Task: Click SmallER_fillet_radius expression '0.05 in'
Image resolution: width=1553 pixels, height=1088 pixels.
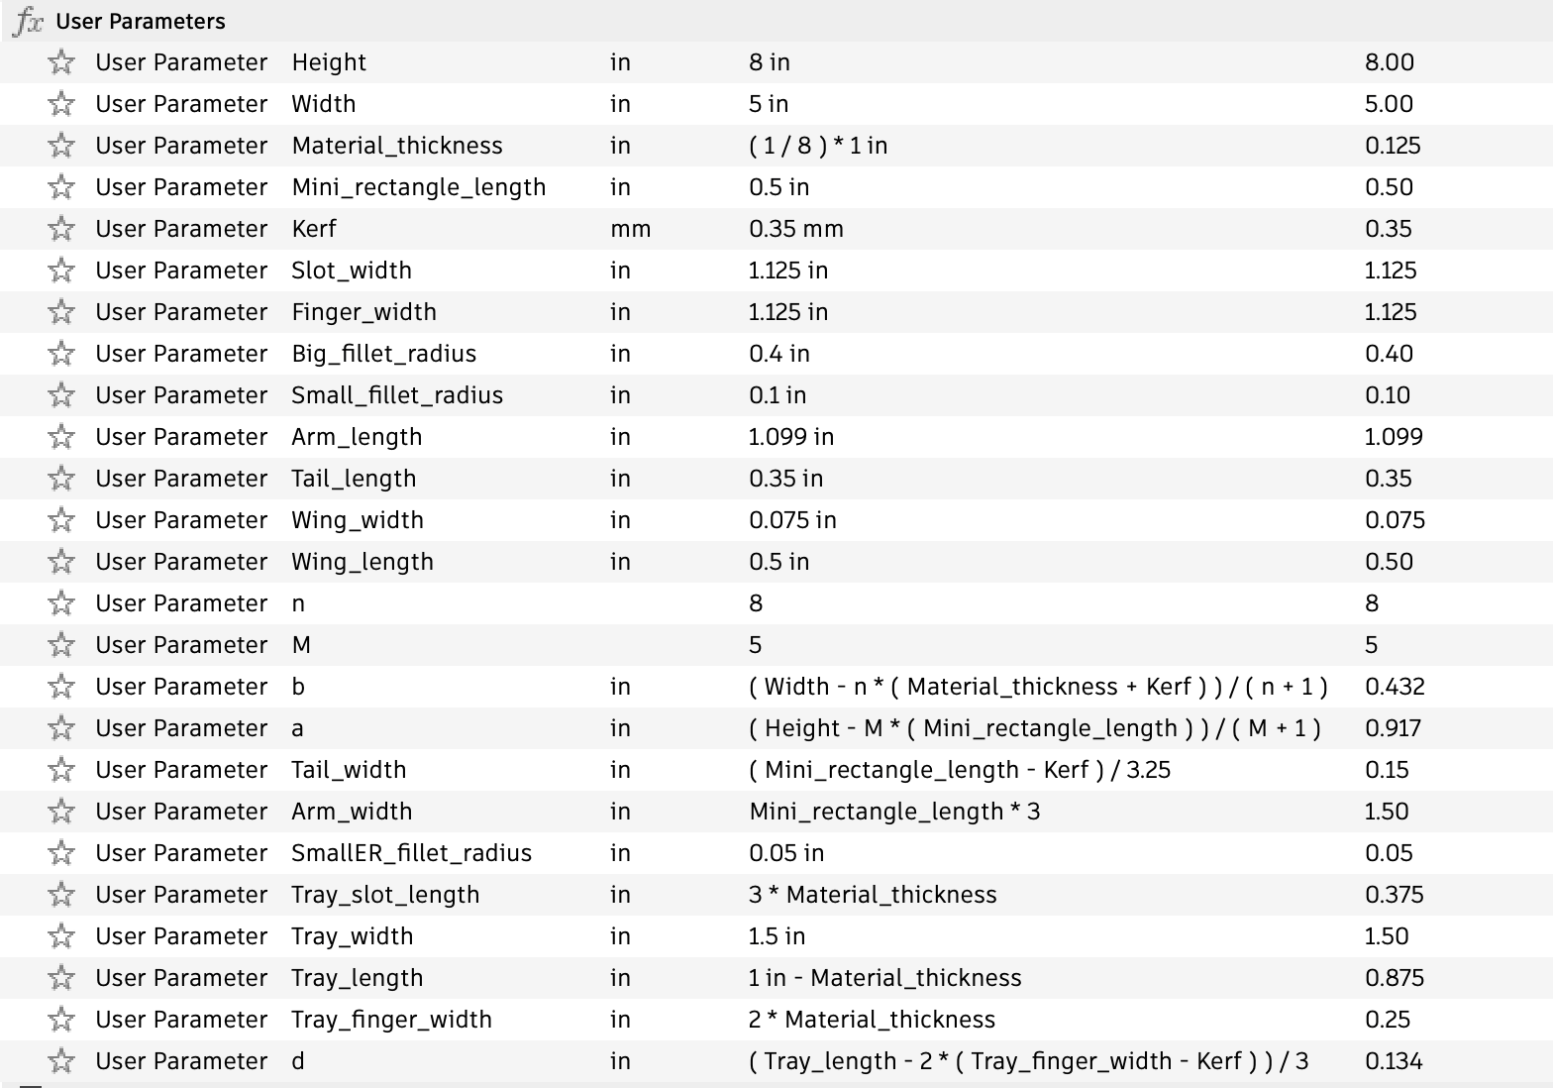Action: 786,853
